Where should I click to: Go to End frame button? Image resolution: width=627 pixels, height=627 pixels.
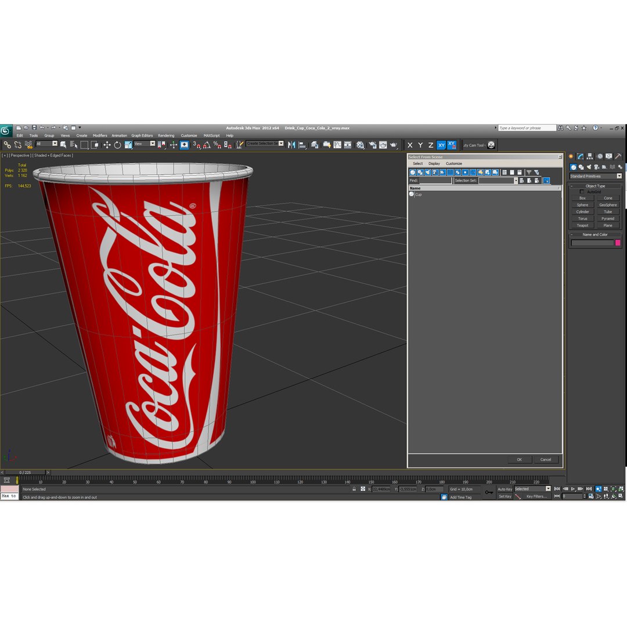tap(589, 489)
